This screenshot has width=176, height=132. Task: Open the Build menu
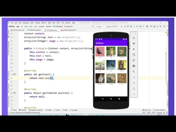tap(50, 23)
